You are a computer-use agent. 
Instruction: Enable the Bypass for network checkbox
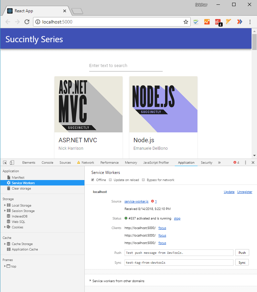tap(143, 180)
